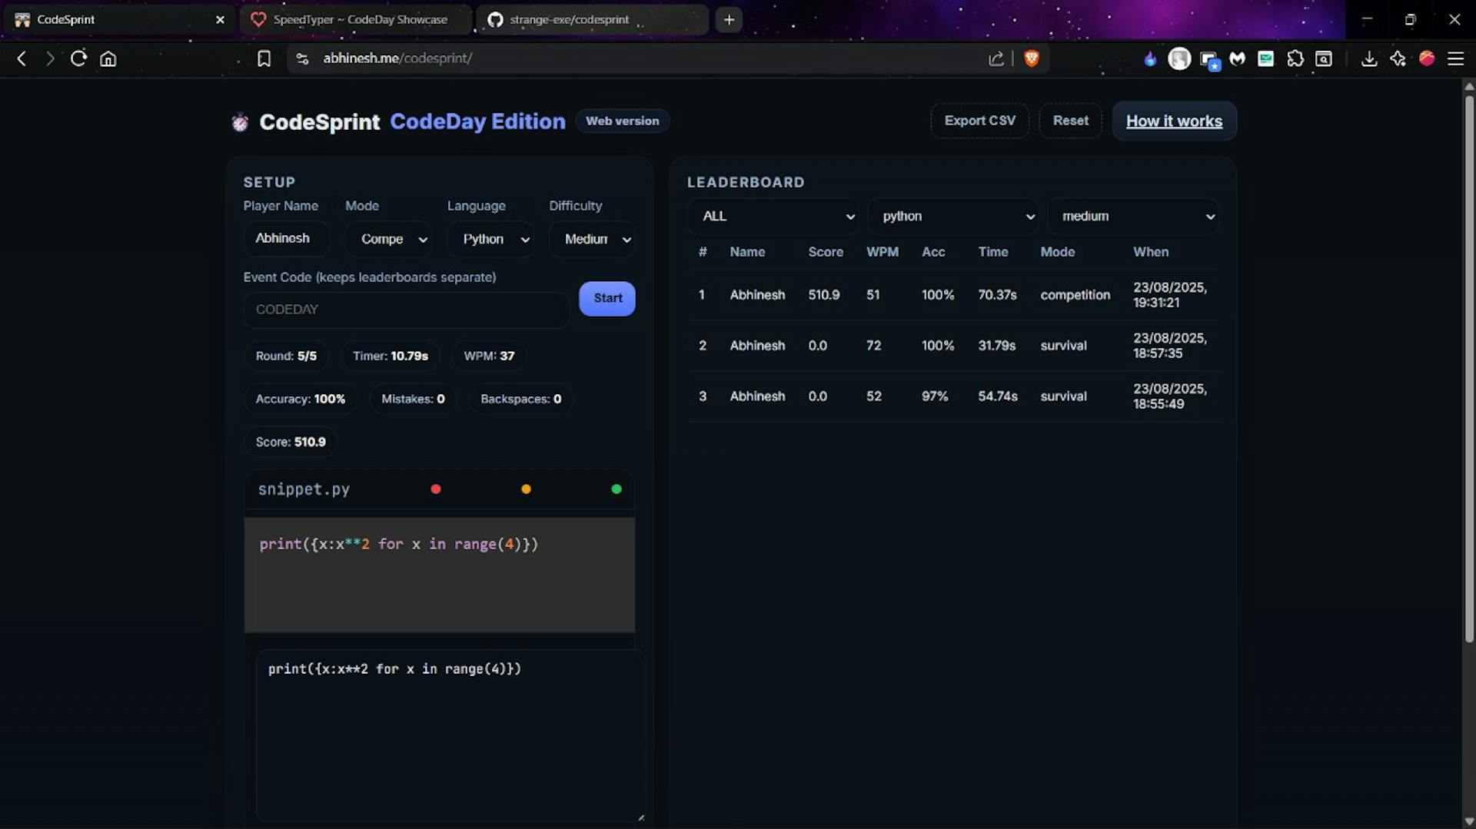This screenshot has width=1476, height=829.
Task: Click the blue Start button
Action: click(607, 298)
